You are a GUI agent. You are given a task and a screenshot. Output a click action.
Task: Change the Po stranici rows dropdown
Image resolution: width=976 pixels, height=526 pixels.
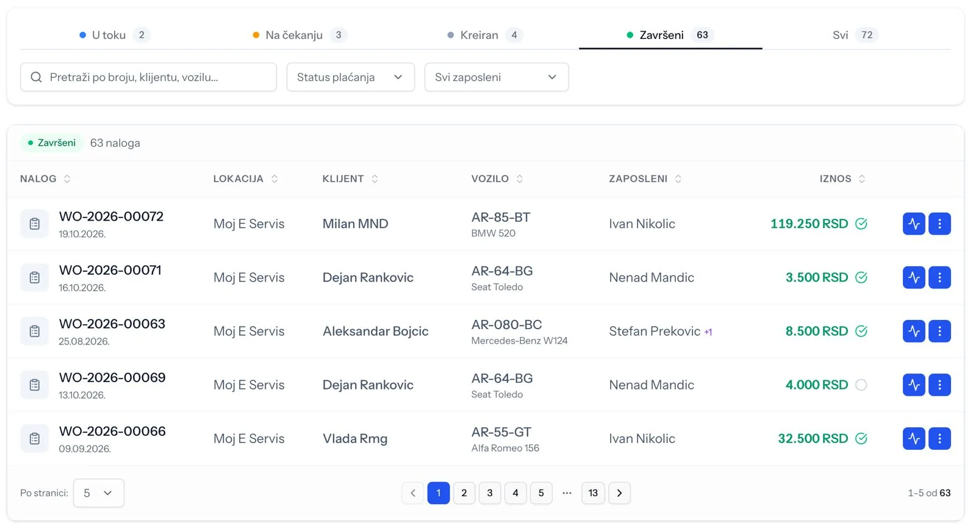click(x=99, y=493)
